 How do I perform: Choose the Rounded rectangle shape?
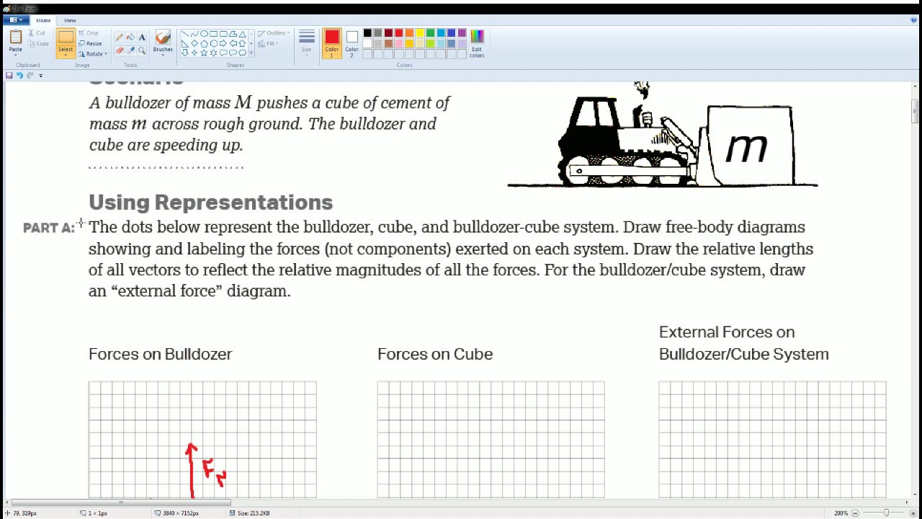(x=223, y=34)
